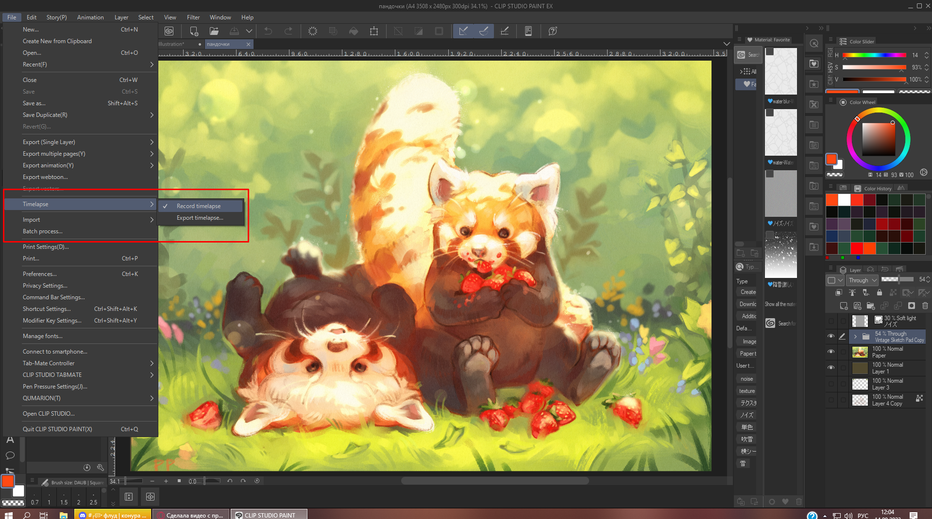Toggle Snap to Ruler toolbar icon
Screen dimensions: 932x519
click(x=463, y=31)
